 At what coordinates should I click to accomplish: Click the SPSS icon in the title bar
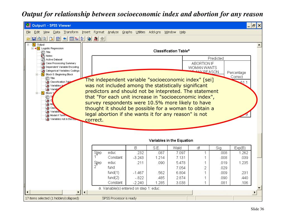28,25
